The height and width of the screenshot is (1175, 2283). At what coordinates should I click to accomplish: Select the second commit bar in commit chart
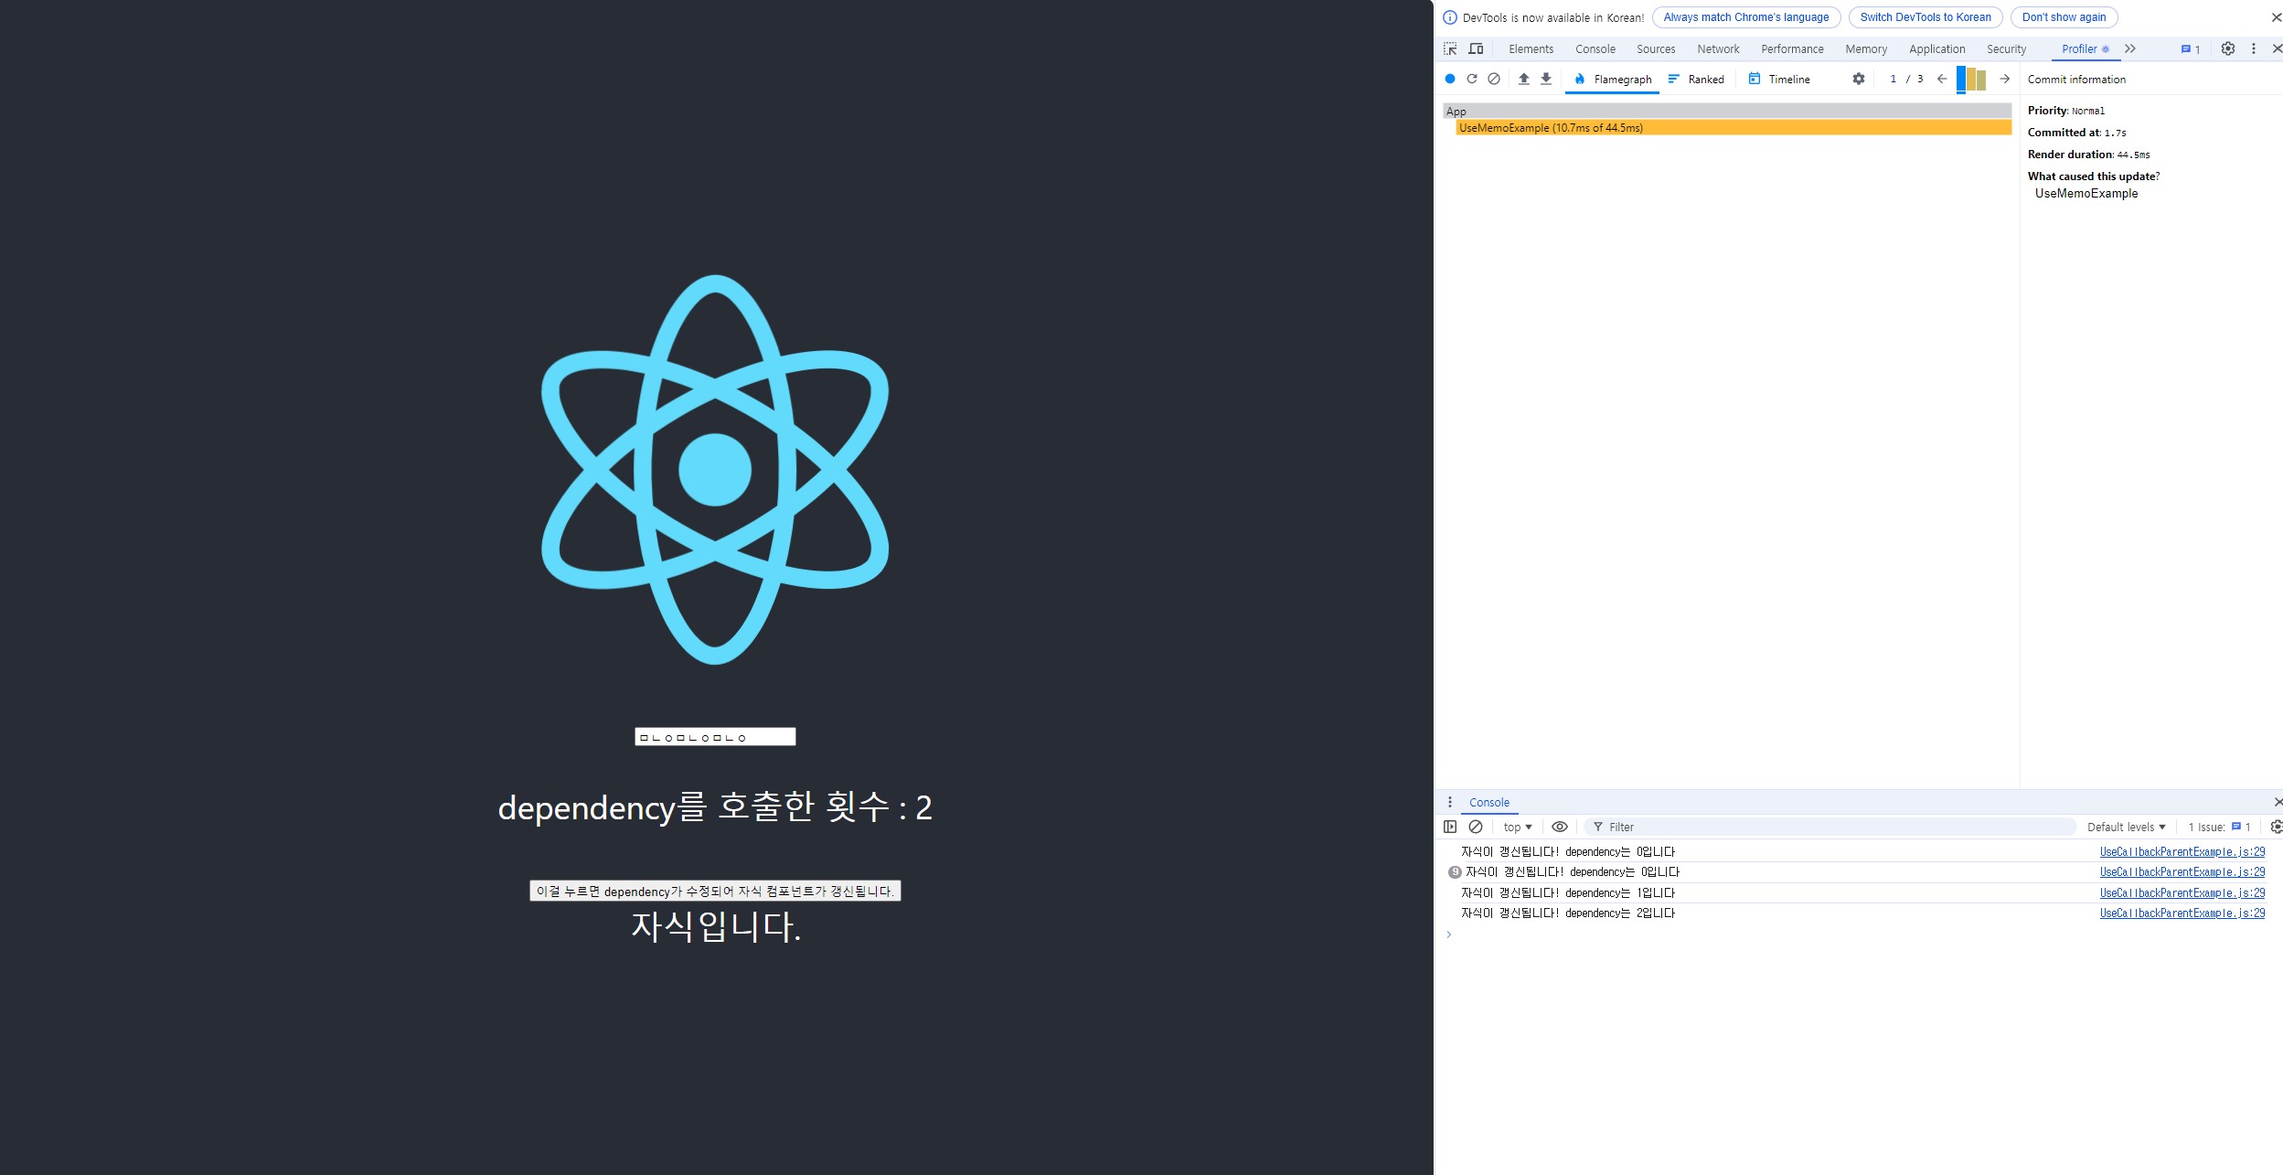tap(1971, 80)
